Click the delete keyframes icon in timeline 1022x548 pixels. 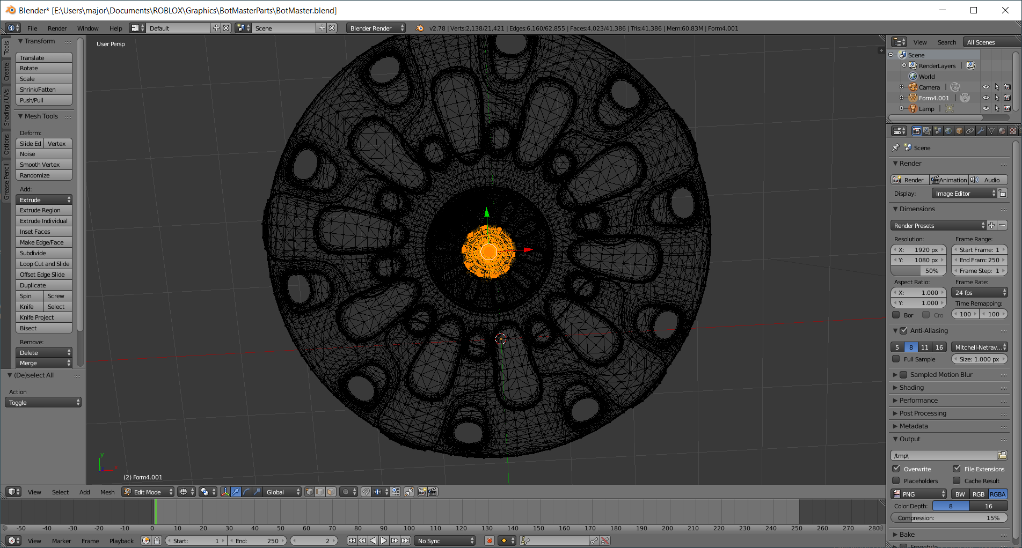pos(605,540)
